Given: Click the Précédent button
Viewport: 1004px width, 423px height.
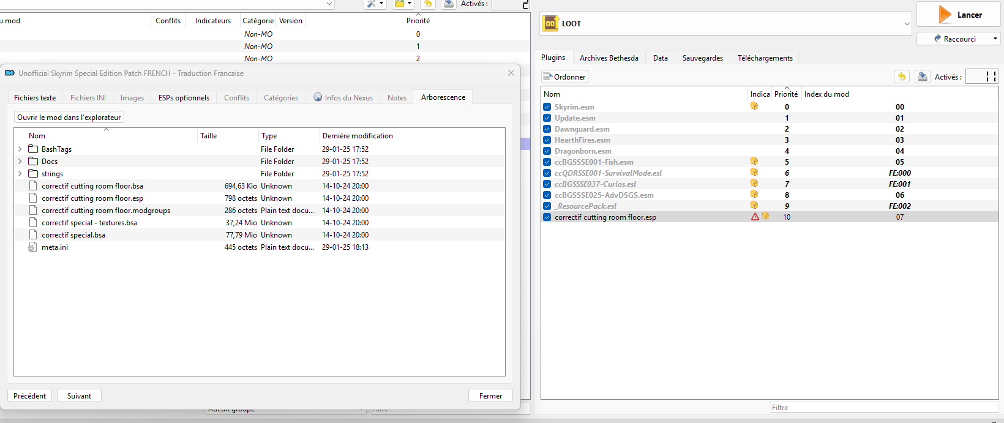Looking at the screenshot, I should coord(29,396).
